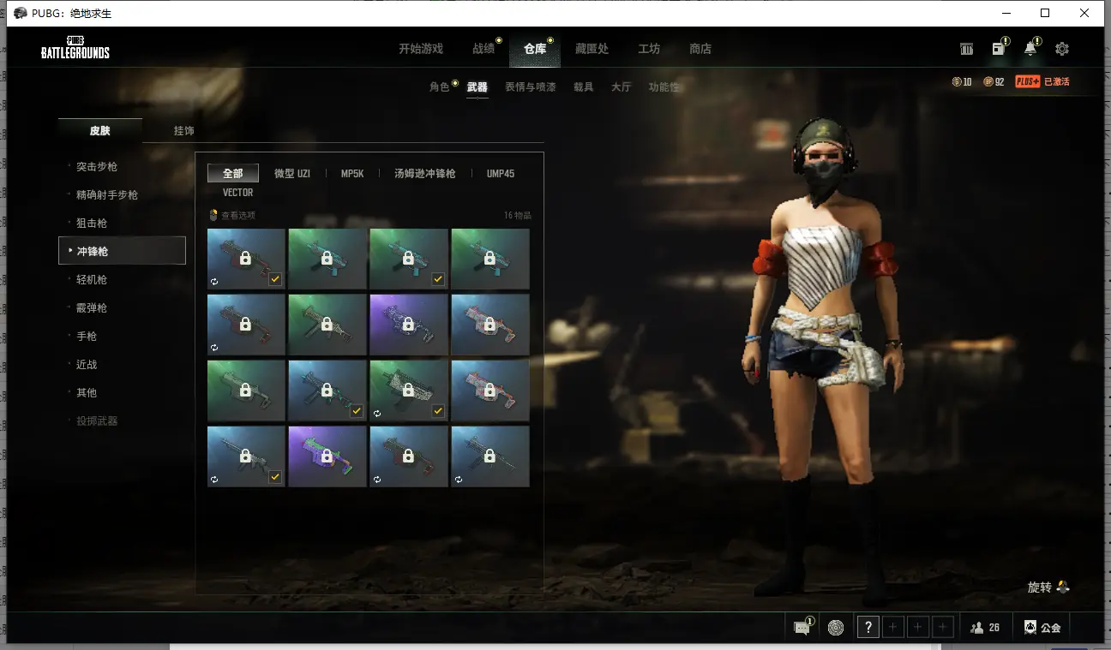Filter skins by MP5K
The width and height of the screenshot is (1111, 650).
click(352, 174)
